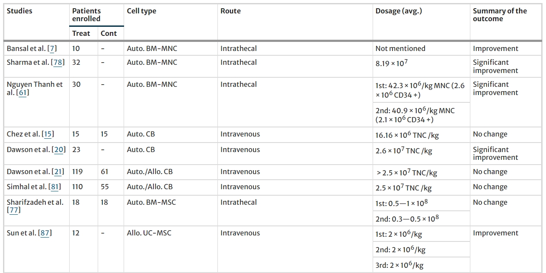
Task: Open reference 7 link for Bansal et al.
Action: pos(53,49)
